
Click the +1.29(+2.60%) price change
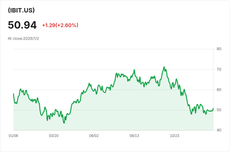click(60, 25)
